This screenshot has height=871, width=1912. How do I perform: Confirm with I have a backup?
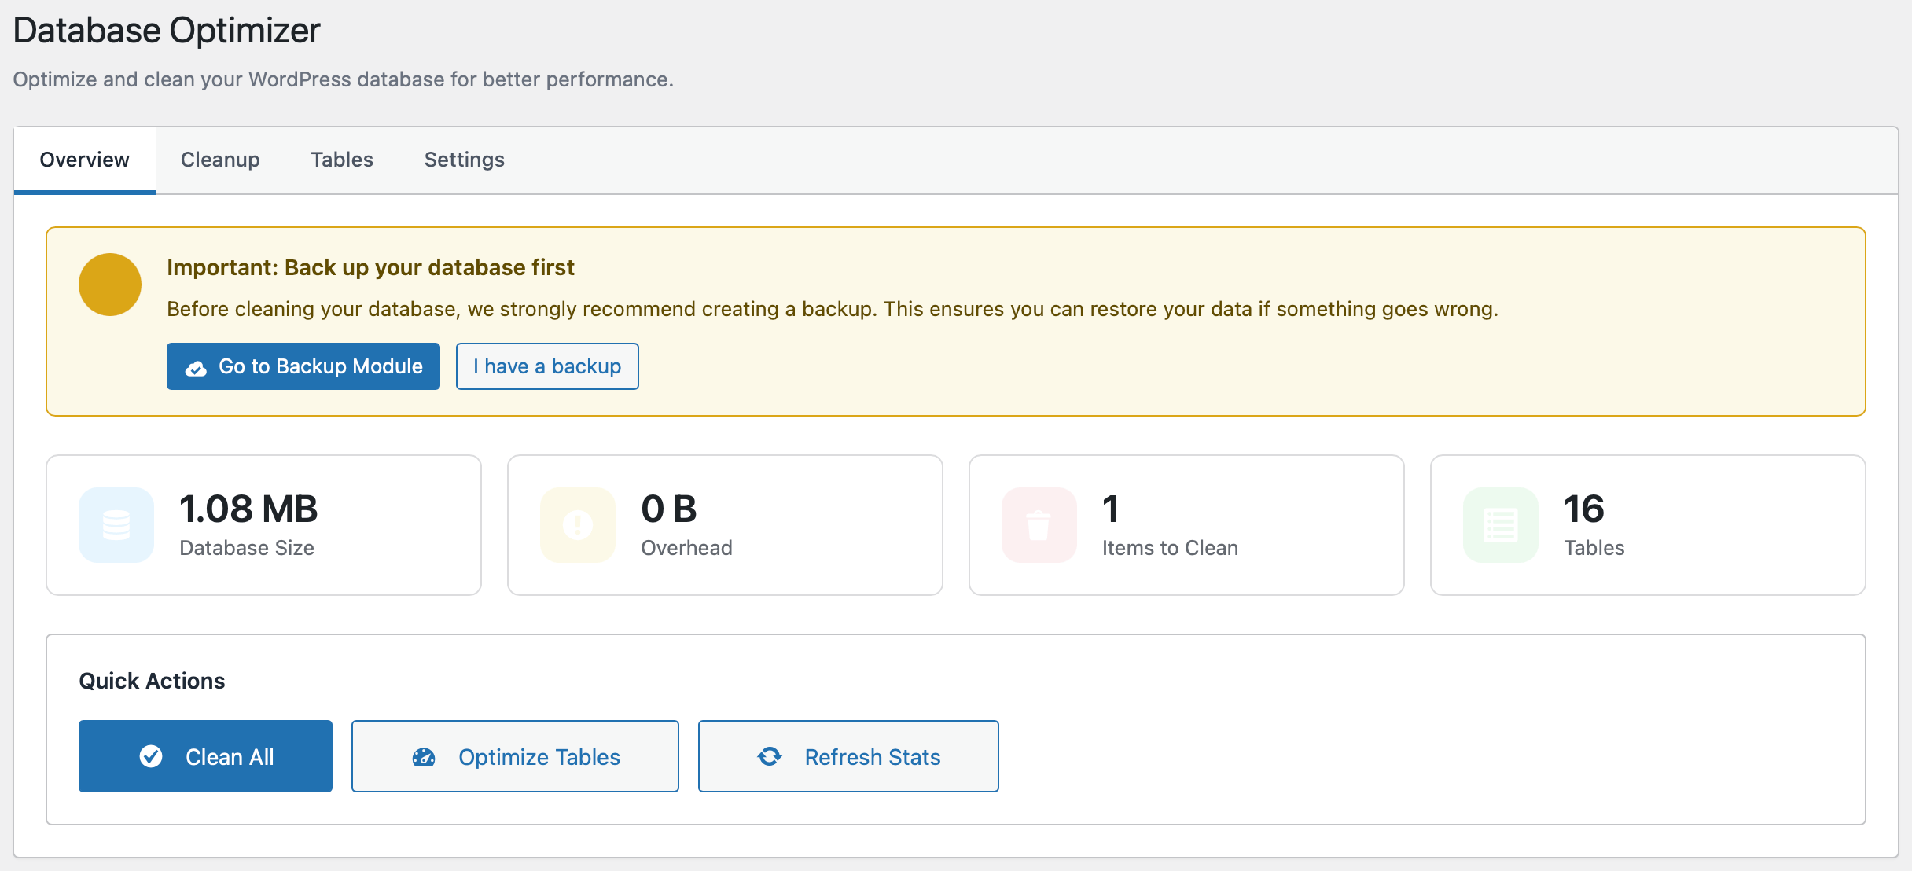547,366
